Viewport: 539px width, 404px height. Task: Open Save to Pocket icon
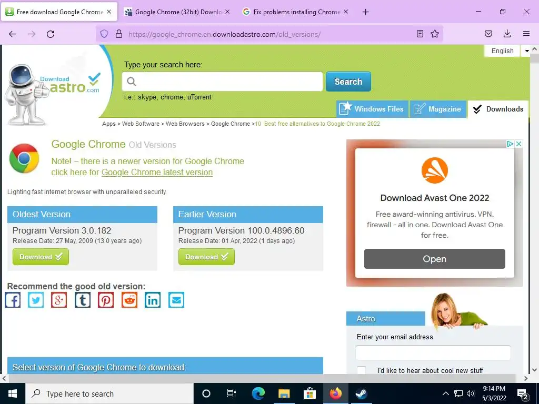pos(488,34)
